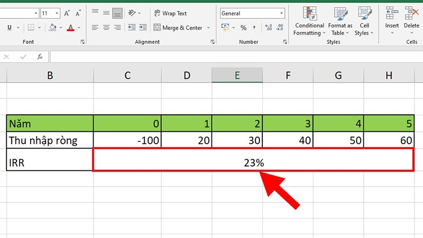Apply red font color with the A icon
Screen dimensions: 423x238
[x=71, y=28]
